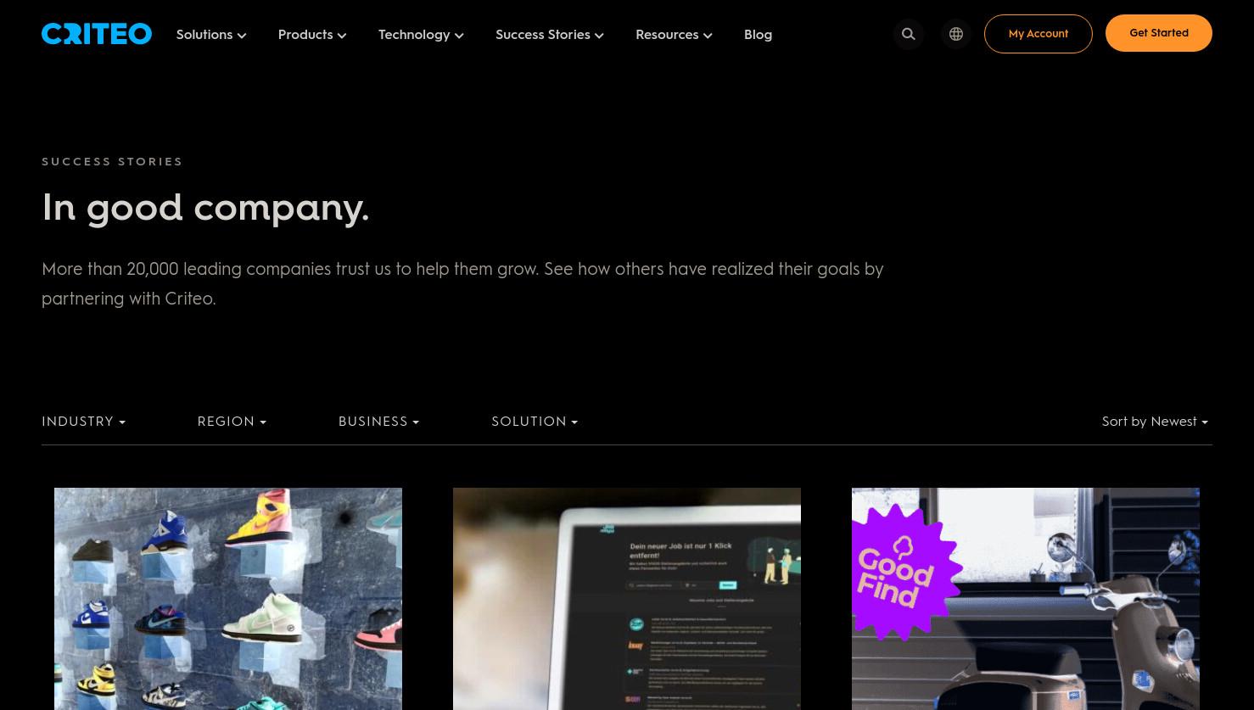Open the globe language selector
Viewport: 1254px width, 710px height.
[956, 34]
